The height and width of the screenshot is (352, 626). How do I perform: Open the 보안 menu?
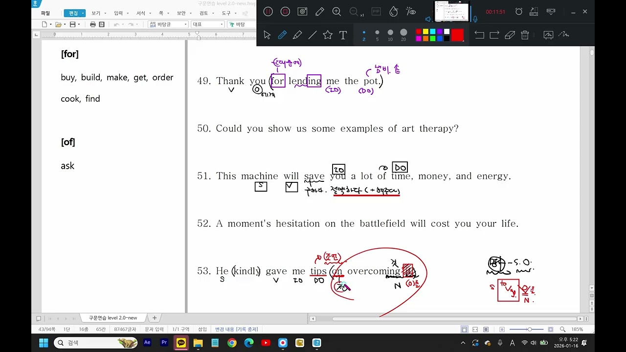[x=181, y=13]
